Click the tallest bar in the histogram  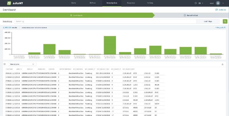click(110, 45)
